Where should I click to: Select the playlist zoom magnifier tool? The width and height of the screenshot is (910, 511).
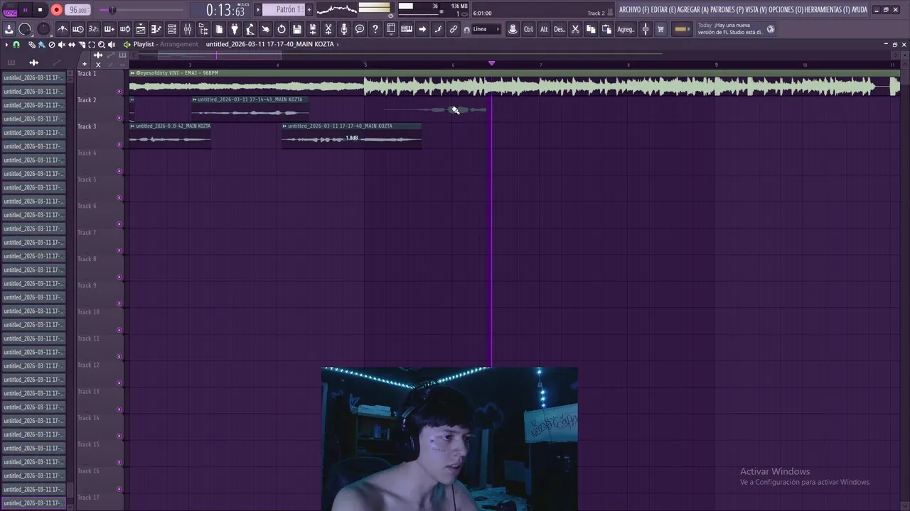pos(102,45)
